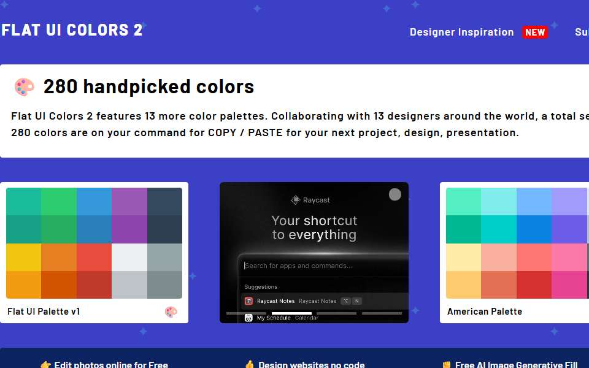Pick the off-white clouds swatch in Flat UI v1
The height and width of the screenshot is (368, 589).
coord(129,257)
